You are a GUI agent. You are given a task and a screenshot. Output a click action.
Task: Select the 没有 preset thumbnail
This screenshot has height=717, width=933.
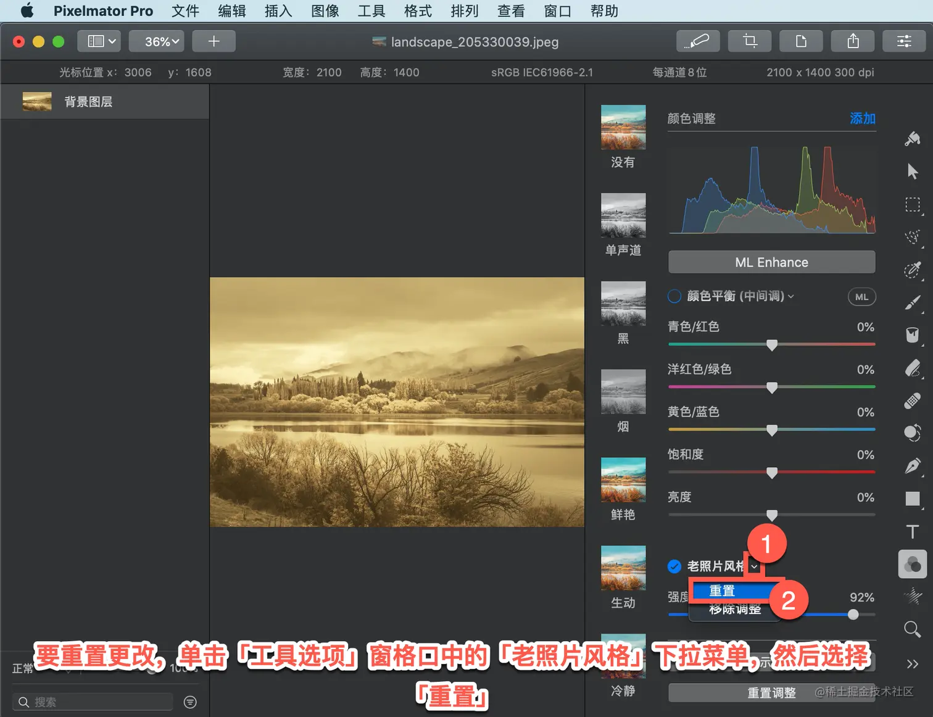623,127
